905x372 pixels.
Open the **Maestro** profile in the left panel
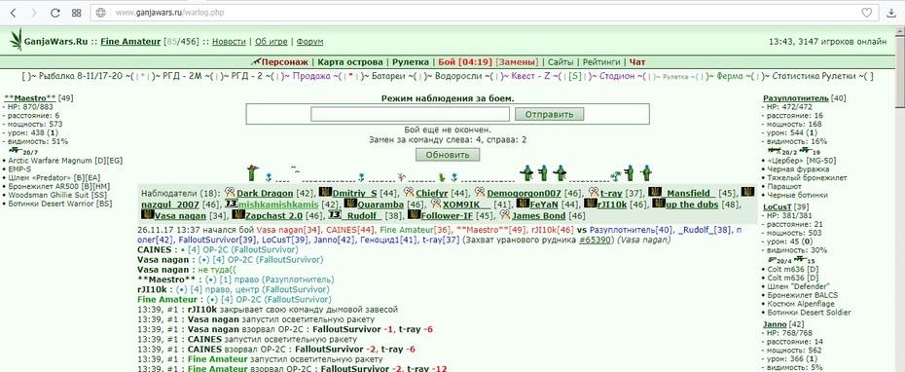tap(30, 98)
